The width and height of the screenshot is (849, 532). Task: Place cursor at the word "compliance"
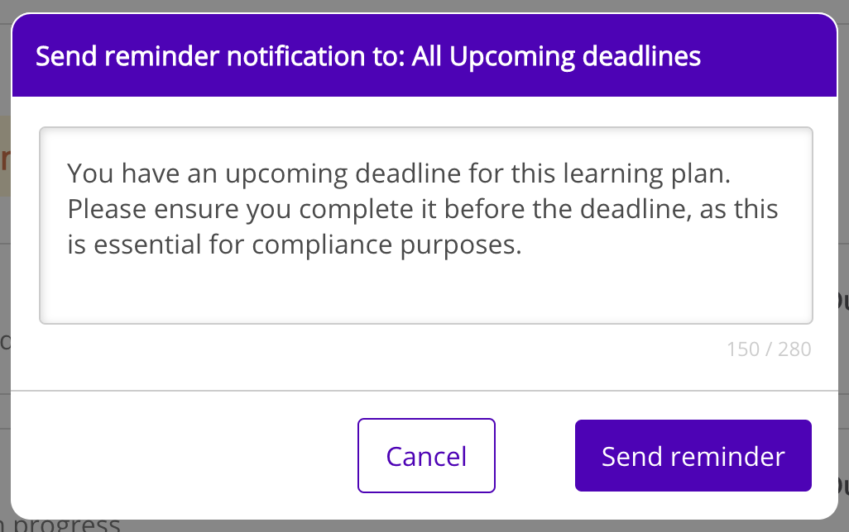pos(277,245)
